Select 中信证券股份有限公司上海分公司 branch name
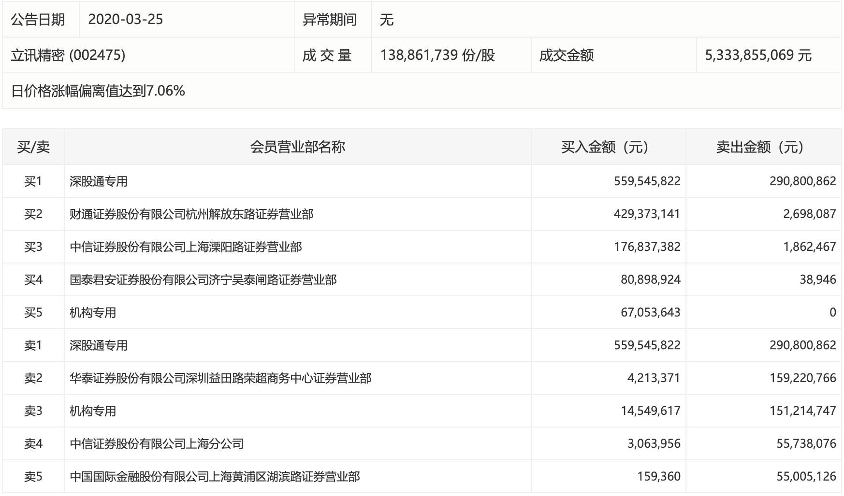Image resolution: width=844 pixels, height=496 pixels. [x=157, y=444]
